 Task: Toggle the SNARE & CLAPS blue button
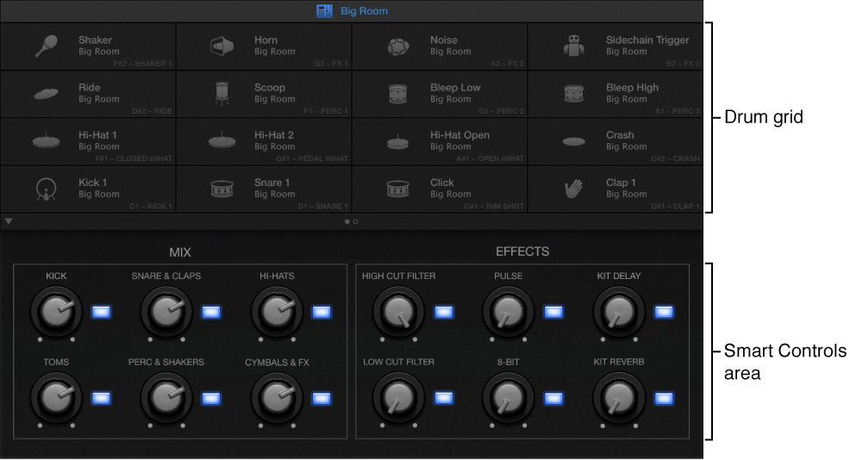(x=211, y=312)
